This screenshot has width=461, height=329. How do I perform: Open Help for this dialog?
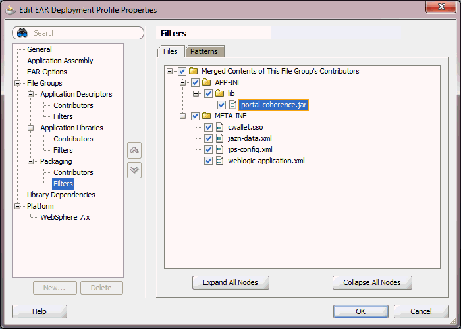(40, 311)
